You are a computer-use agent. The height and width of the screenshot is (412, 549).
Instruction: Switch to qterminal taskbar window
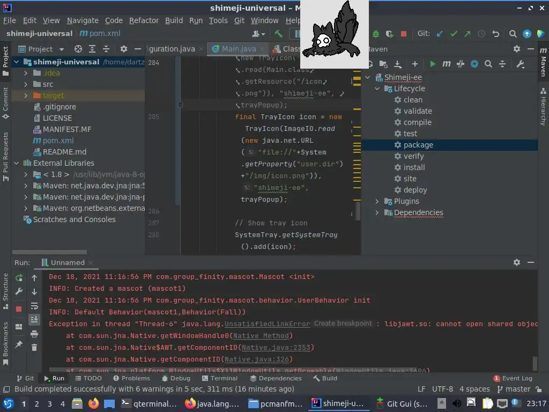149,403
